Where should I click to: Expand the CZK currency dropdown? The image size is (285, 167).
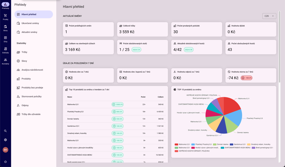(x=269, y=16)
